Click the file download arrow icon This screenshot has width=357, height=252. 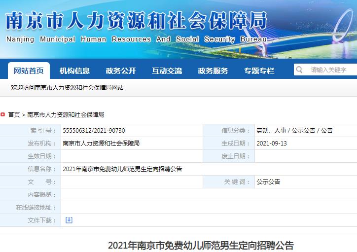point(69,220)
